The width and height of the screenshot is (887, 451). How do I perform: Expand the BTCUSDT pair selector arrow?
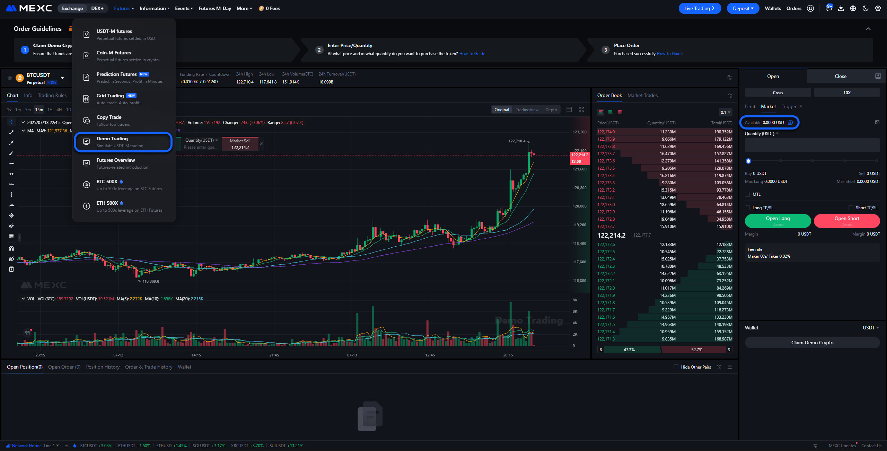[62, 78]
